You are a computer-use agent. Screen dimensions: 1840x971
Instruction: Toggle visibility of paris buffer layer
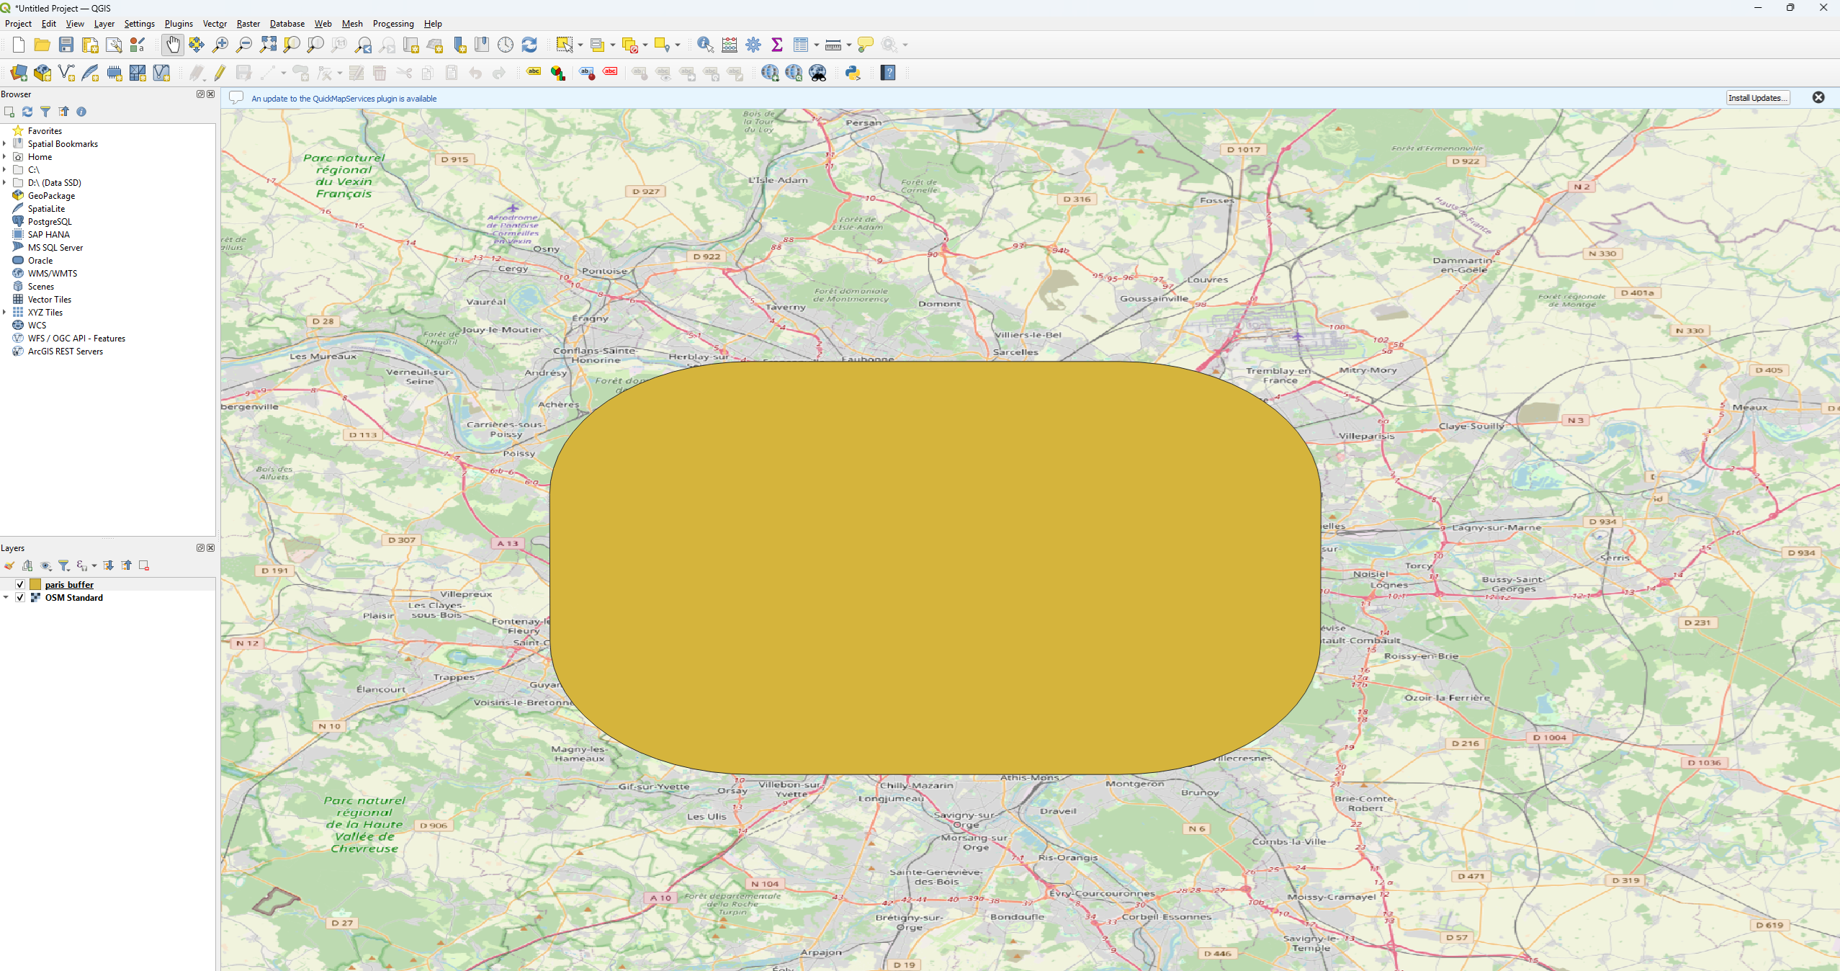click(20, 584)
